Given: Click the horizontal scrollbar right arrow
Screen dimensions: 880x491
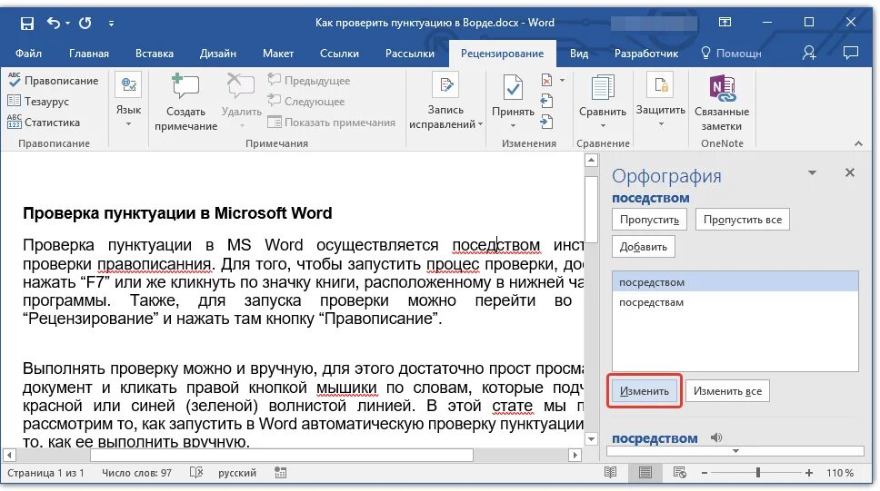Looking at the screenshot, I should [575, 455].
